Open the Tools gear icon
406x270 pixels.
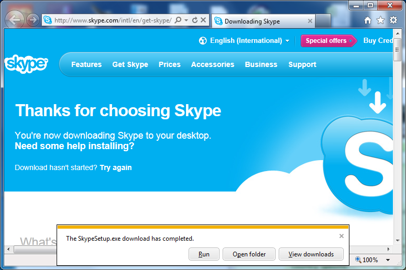(x=393, y=20)
